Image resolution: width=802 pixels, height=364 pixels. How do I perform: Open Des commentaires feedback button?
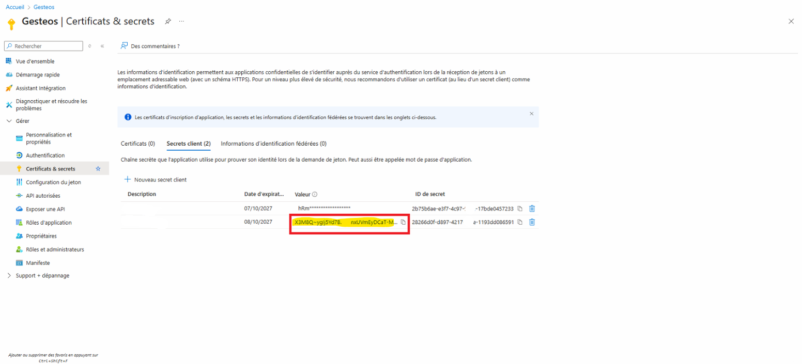tap(150, 46)
